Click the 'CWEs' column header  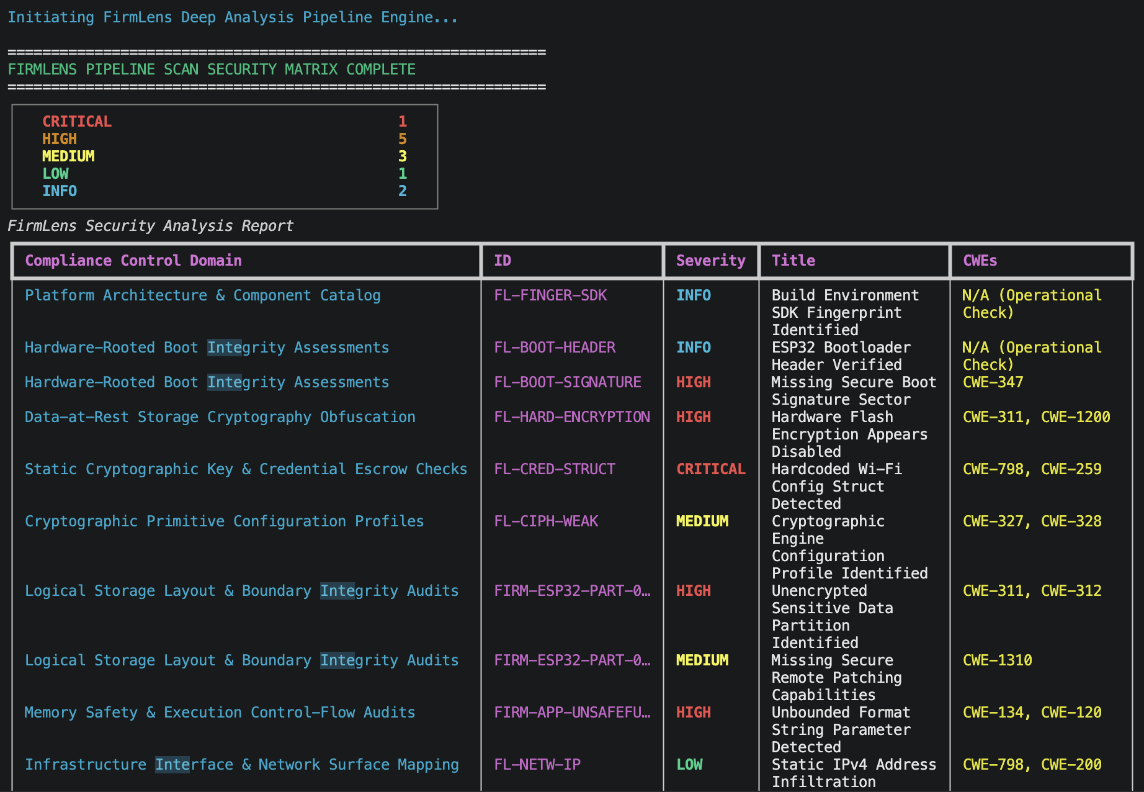(980, 261)
